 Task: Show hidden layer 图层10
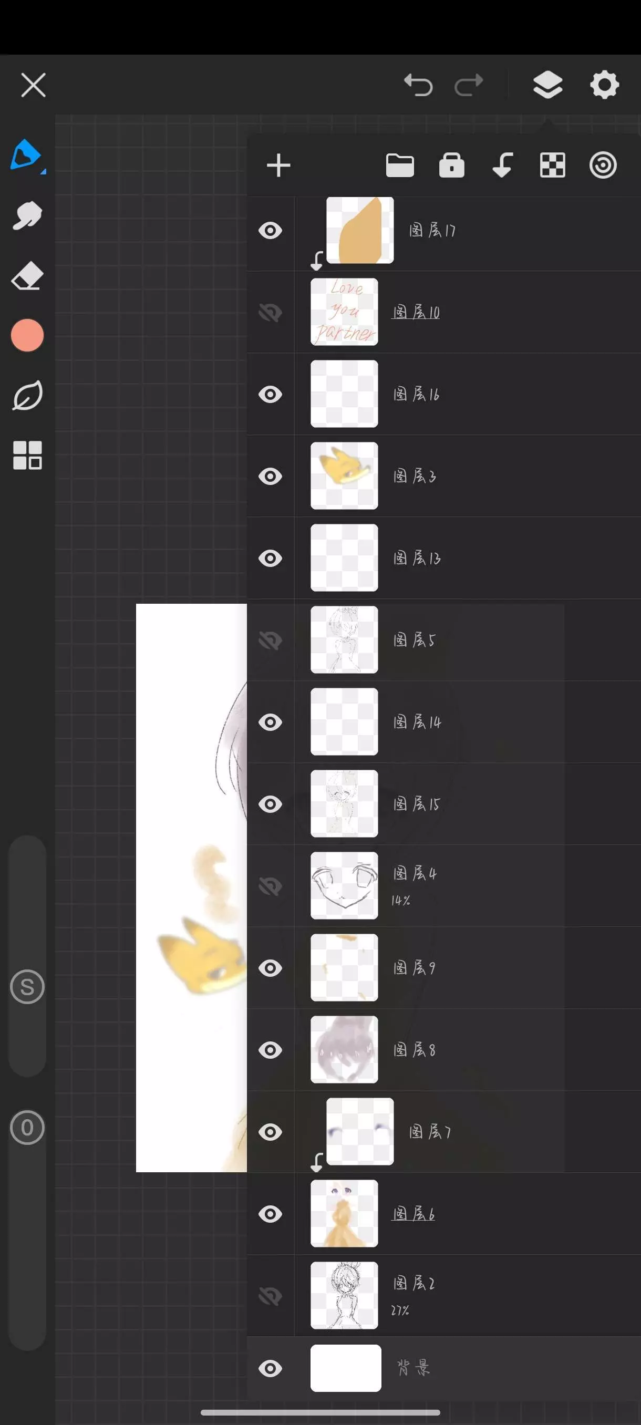[x=271, y=313]
